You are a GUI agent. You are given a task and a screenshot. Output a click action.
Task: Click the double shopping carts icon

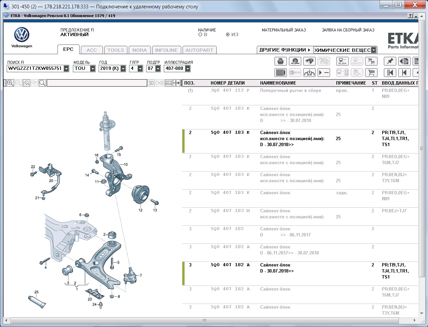click(x=371, y=61)
